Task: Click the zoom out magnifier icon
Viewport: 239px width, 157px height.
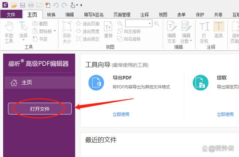Action: coord(120,23)
